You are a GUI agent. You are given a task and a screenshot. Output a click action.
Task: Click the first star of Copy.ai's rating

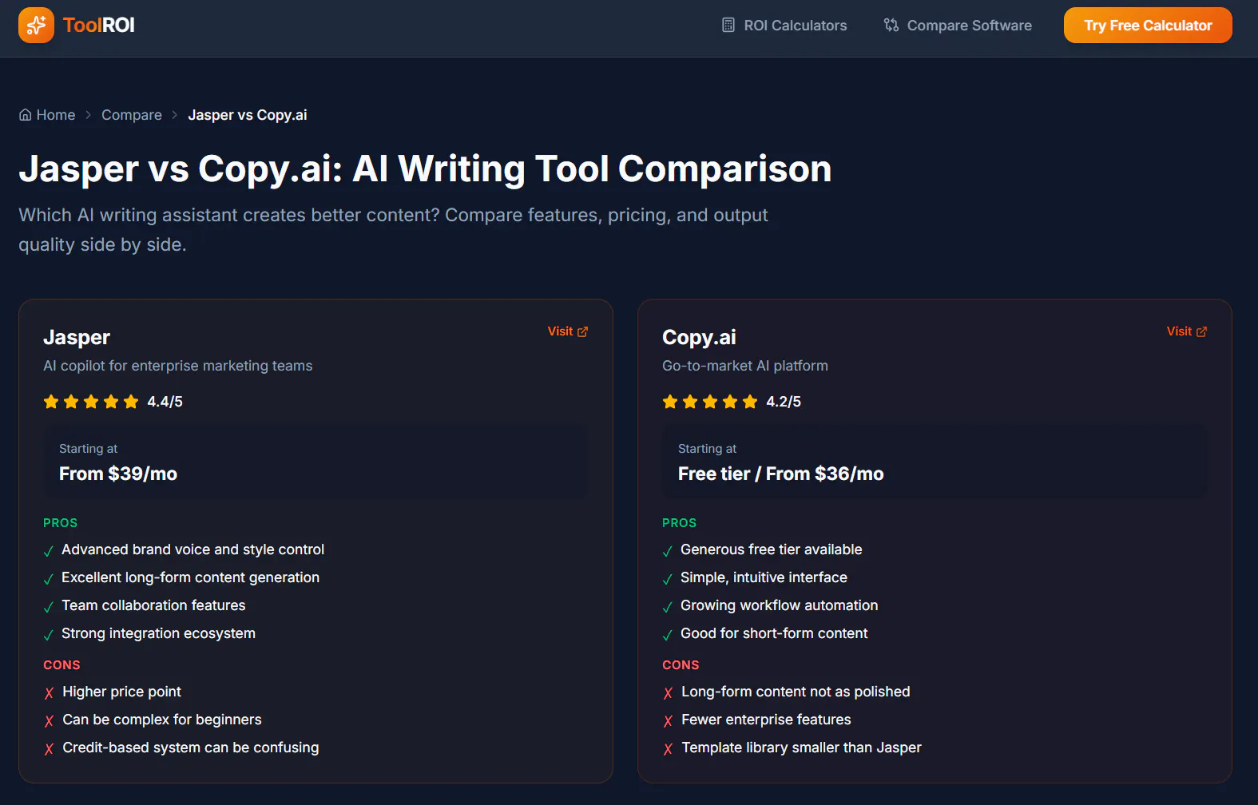pos(670,402)
